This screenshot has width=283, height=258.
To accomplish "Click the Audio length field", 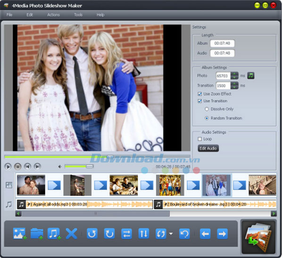I will 222,53.
